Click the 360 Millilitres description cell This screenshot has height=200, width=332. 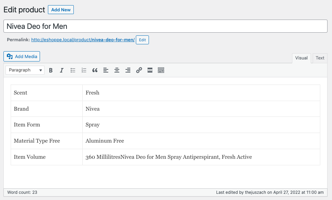pyautogui.click(x=201, y=157)
